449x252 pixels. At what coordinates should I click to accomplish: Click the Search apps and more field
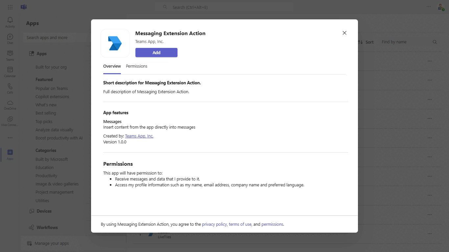pyautogui.click(x=57, y=38)
